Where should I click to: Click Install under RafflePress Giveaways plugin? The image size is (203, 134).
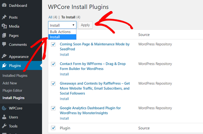tap(64, 99)
